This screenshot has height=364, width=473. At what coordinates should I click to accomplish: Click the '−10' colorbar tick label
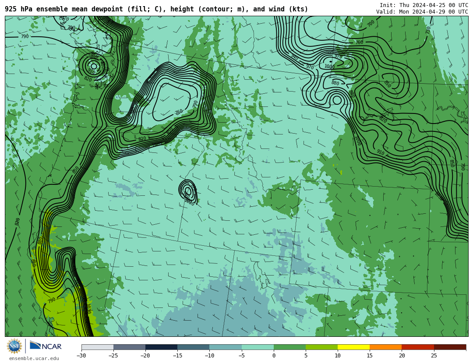point(209,356)
